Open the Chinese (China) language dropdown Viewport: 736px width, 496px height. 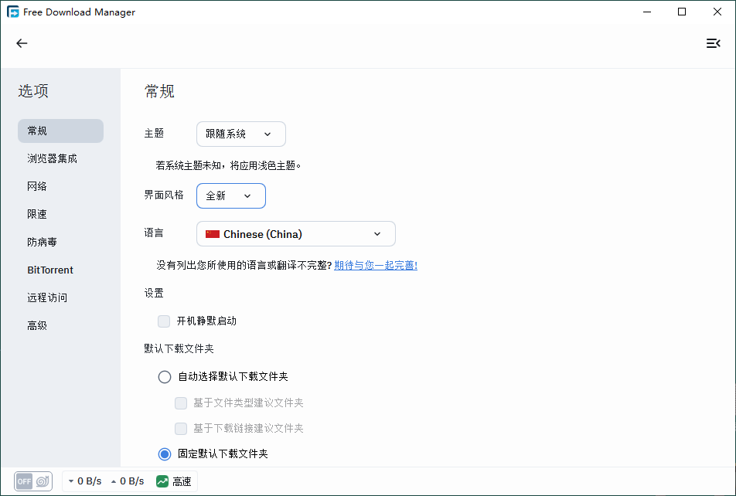(295, 234)
